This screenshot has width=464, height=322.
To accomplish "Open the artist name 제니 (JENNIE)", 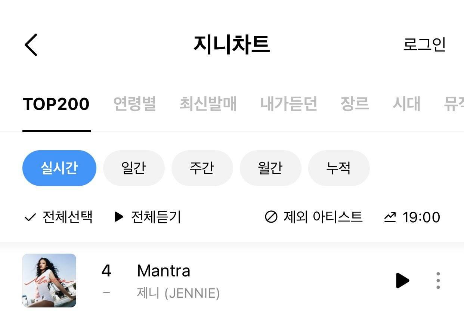I will [178, 293].
